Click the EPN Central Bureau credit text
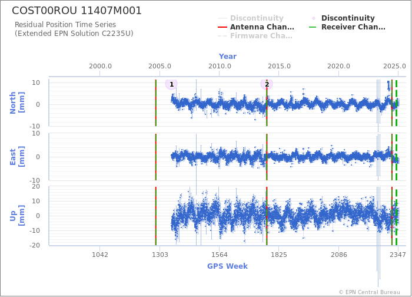This screenshot has width=412, height=297. [370, 292]
